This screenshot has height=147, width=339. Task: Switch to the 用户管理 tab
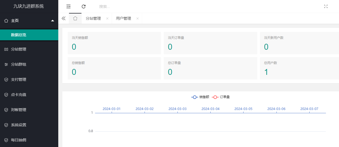tap(123, 18)
